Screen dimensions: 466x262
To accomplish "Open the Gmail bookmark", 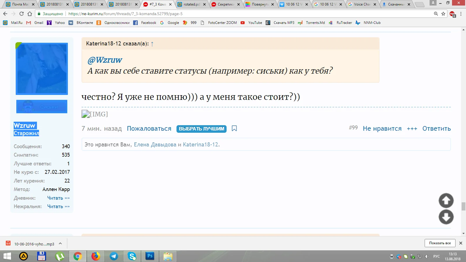I will point(35,23).
